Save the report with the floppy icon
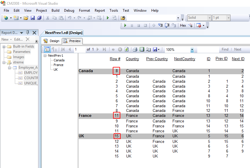Viewport: 250px width, 168px height. point(33,18)
